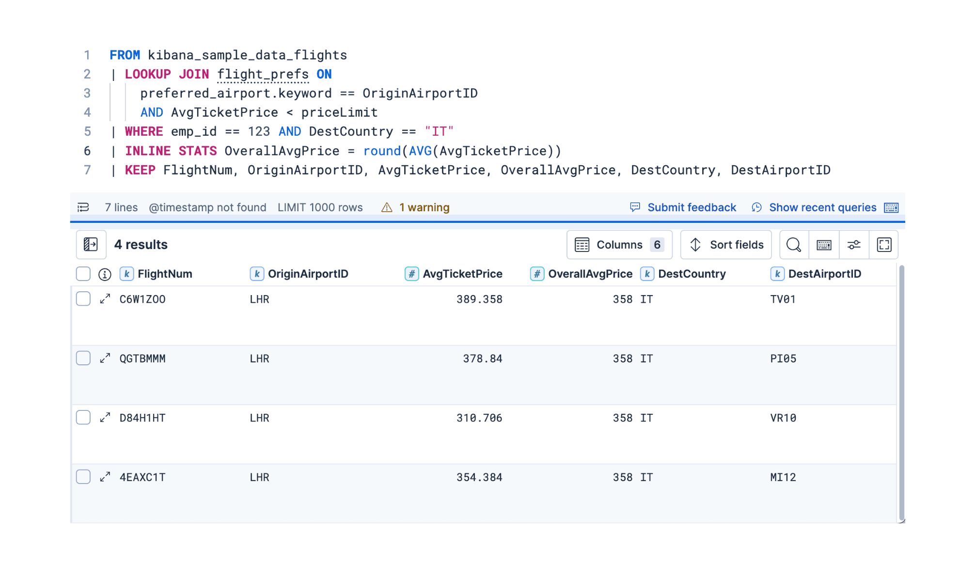975x564 pixels.
Task: Select the checkbox on row QGTBMMM
Action: tap(83, 358)
